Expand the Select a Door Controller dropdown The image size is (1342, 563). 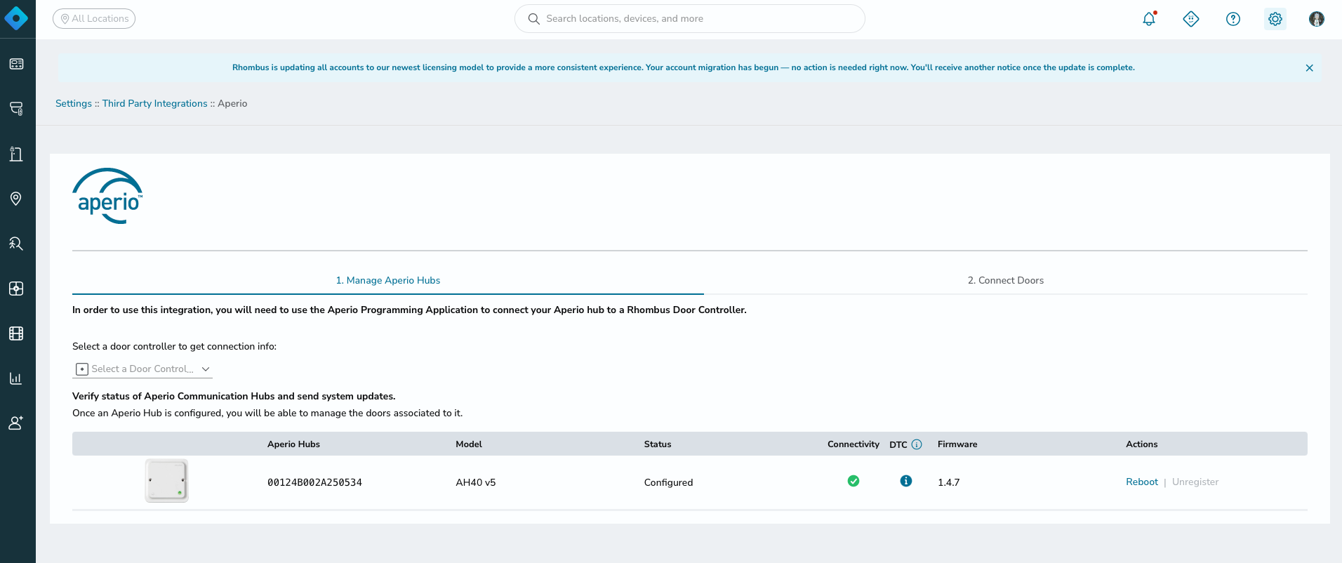point(142,369)
